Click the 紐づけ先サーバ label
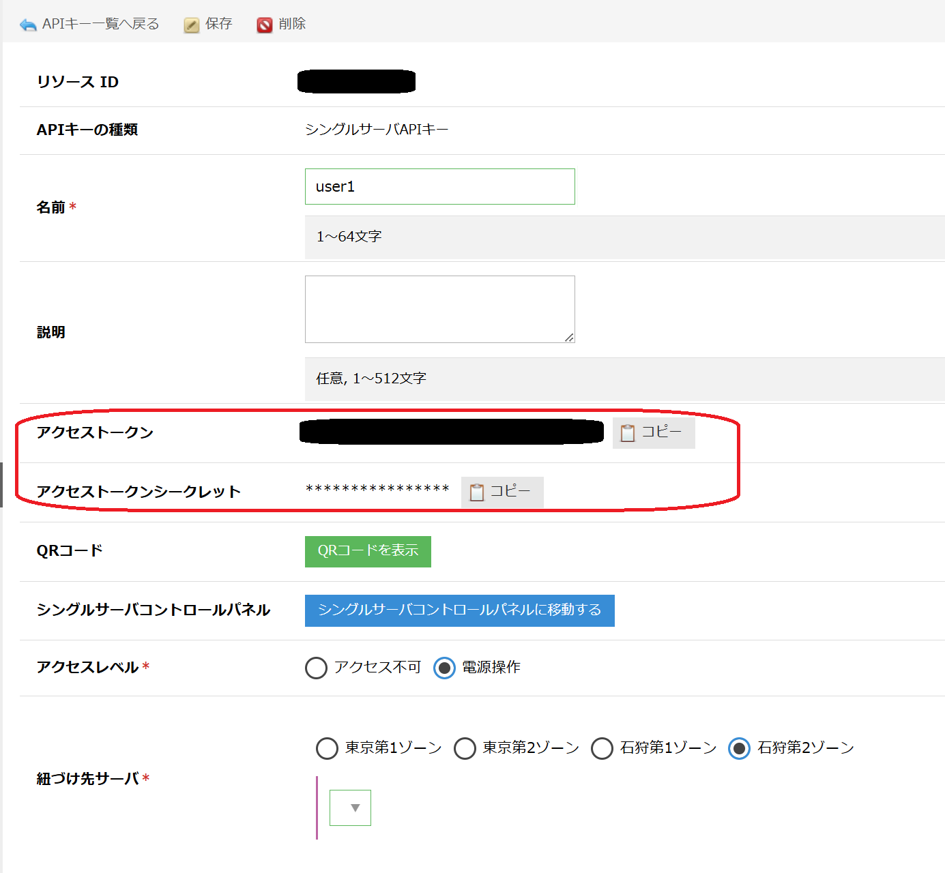 (87, 778)
